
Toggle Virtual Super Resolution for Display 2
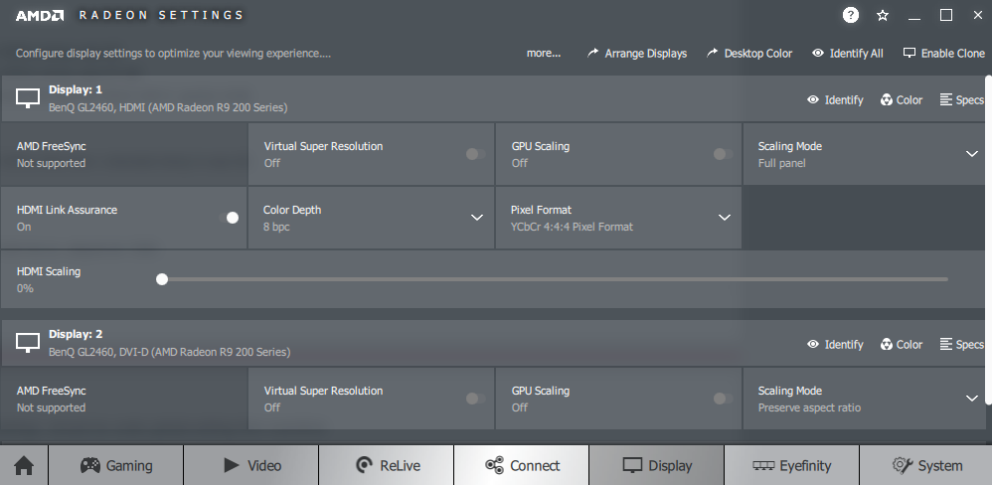[476, 399]
